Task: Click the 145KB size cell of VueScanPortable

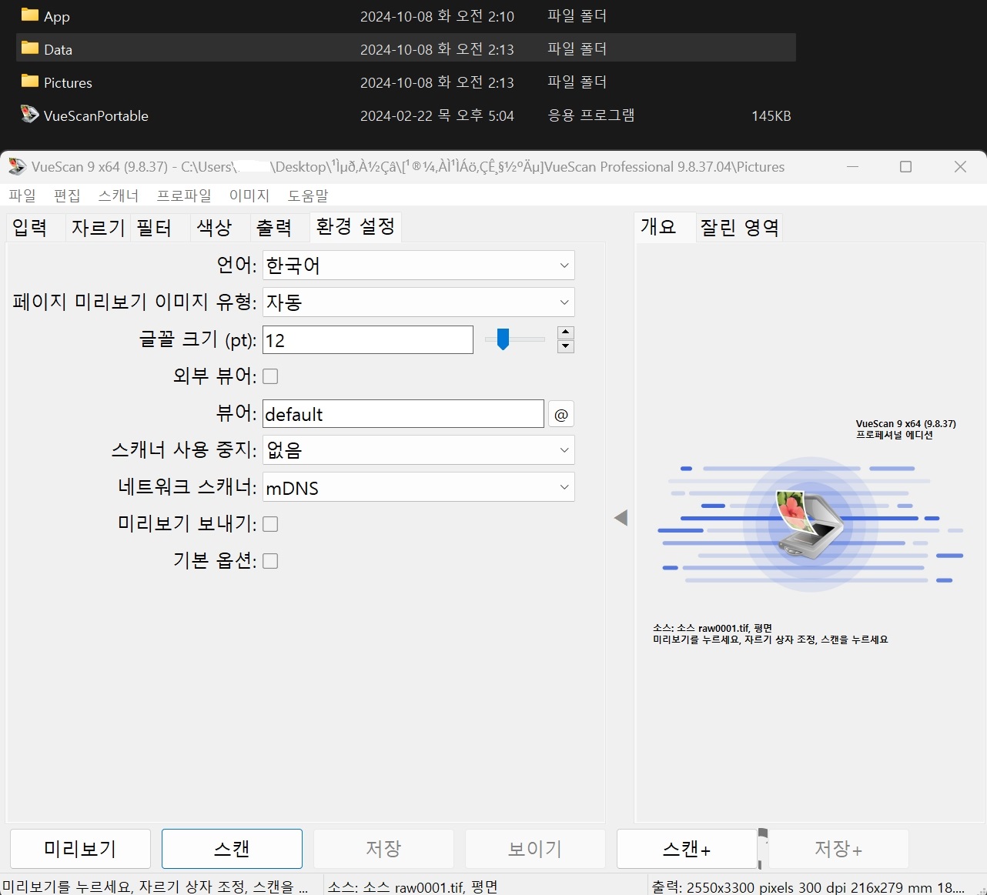Action: [771, 115]
